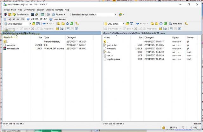Go back in the local panel
This screenshot has width=203, height=132.
click(44, 24)
